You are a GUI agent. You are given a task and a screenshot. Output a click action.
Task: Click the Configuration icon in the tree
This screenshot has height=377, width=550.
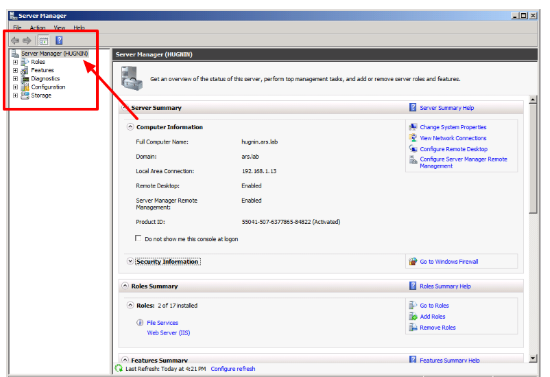[x=25, y=87]
